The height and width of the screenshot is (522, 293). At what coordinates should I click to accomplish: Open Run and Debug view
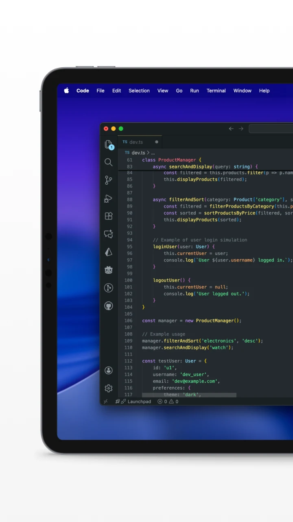tap(108, 198)
